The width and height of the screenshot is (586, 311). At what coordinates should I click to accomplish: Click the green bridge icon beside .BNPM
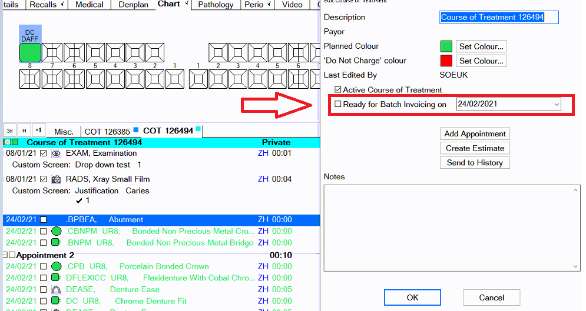coord(57,243)
